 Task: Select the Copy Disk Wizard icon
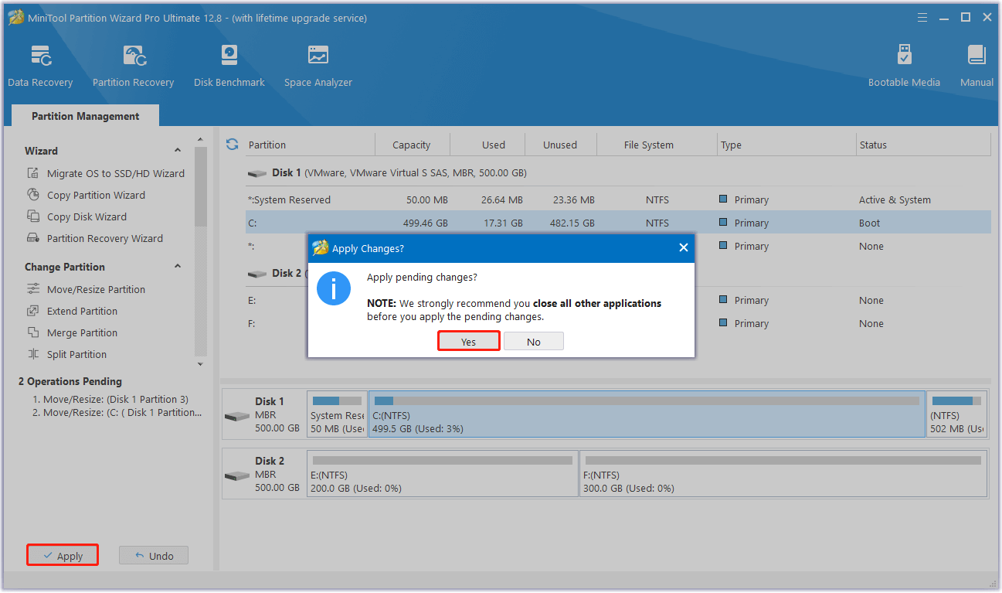point(33,216)
